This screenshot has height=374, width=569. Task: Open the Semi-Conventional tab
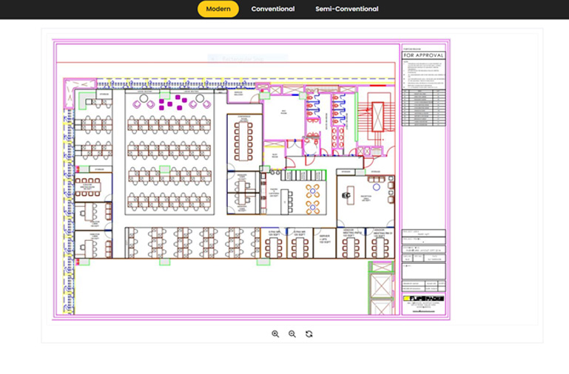point(347,9)
